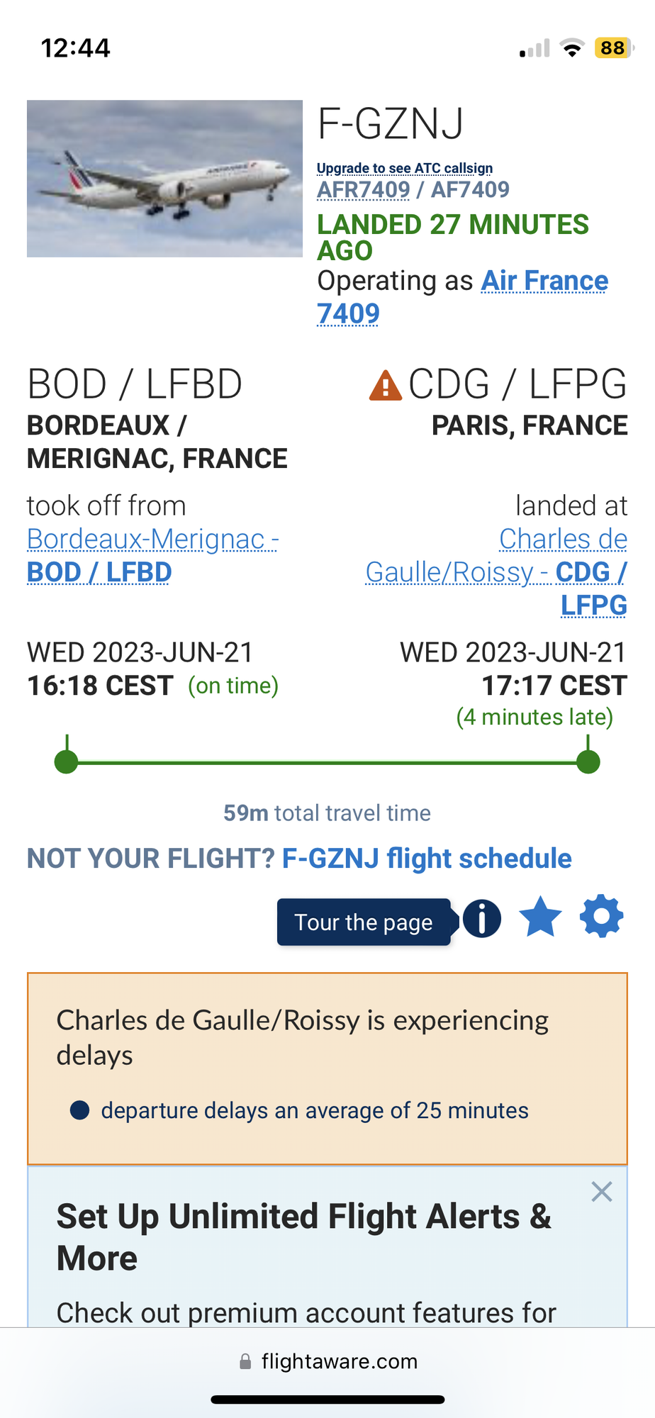Tap the battery indicator in status bar
The height and width of the screenshot is (1418, 655).
point(613,48)
